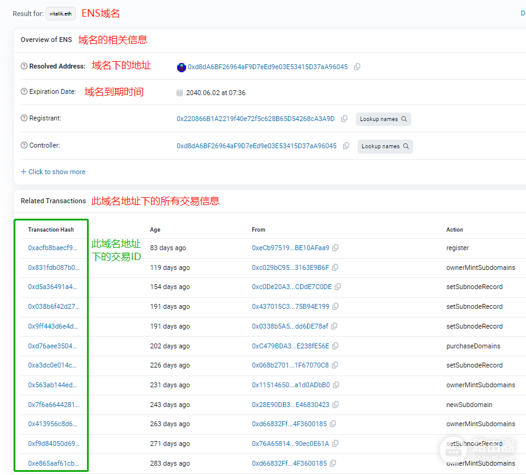Viewport: 526px width, 475px height.
Task: Copy the resolved address 0xd8dA6BF2...96045
Action: [357, 67]
